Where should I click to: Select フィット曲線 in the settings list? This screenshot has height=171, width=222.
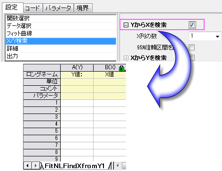[x=61, y=33]
